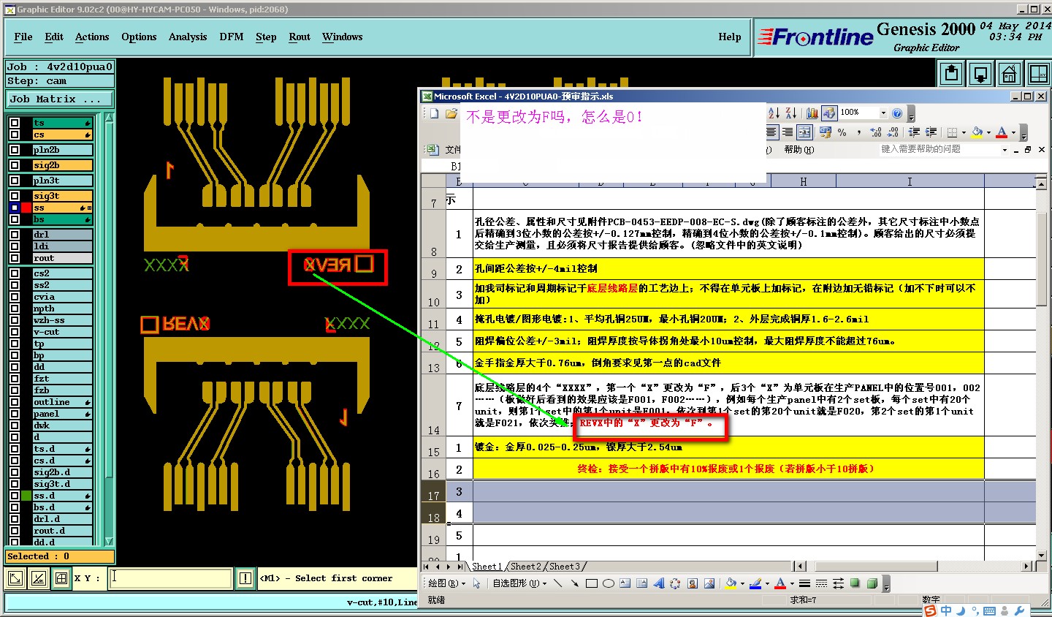Click the Job Matrix button
Viewport: 1052px width, 617px height.
[61, 99]
